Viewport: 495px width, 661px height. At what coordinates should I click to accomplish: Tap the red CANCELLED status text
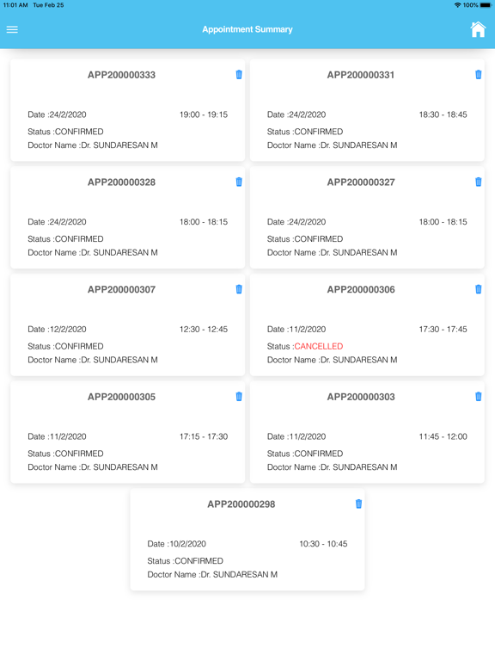[x=319, y=346]
